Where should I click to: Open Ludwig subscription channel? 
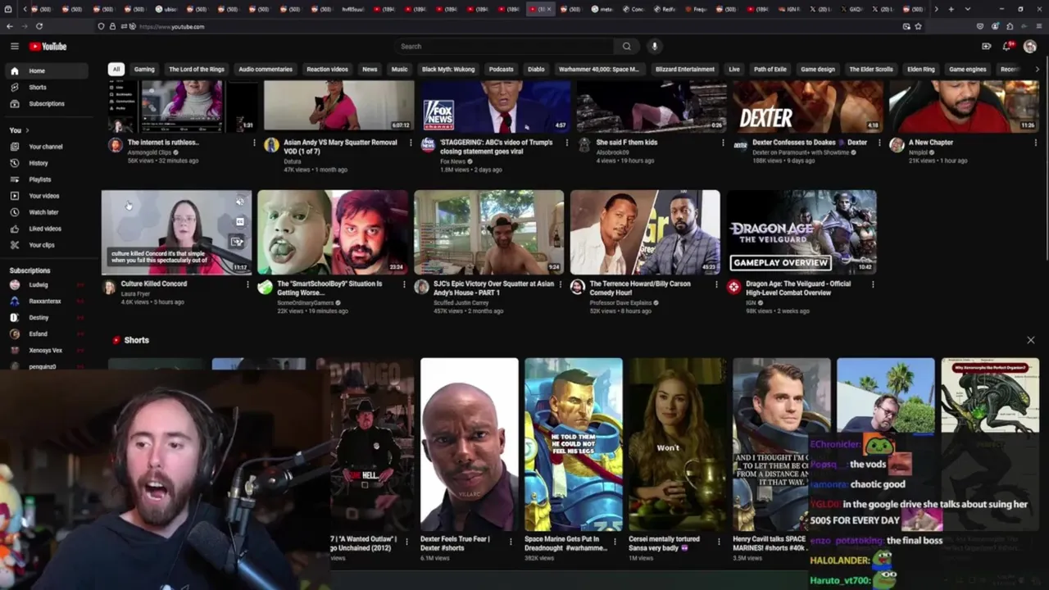[46, 285]
